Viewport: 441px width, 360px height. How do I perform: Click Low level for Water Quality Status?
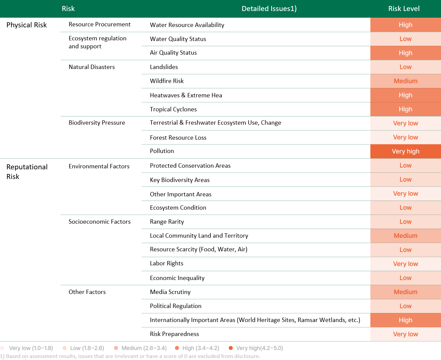[406, 39]
